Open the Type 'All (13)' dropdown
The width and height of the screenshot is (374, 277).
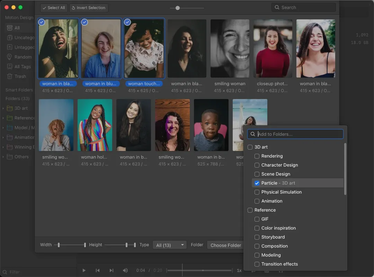170,245
